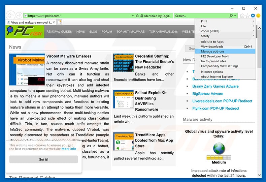The height and width of the screenshot is (182, 266).
Task: Click the smiley feedback icon
Action: point(258,16)
